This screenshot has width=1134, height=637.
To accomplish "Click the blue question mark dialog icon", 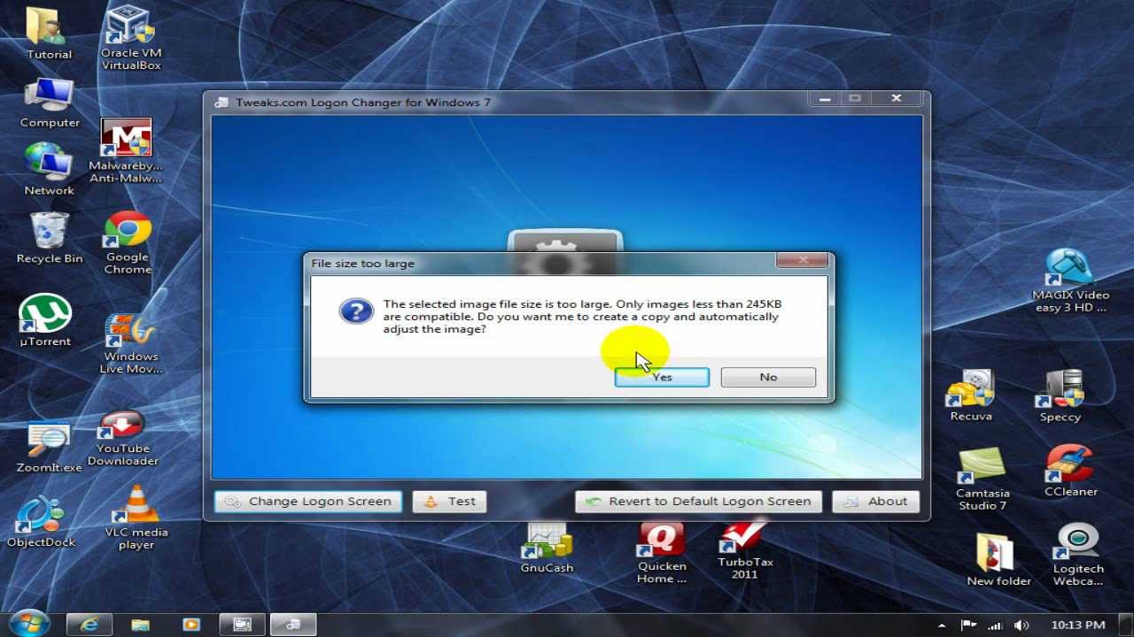I will click(356, 311).
